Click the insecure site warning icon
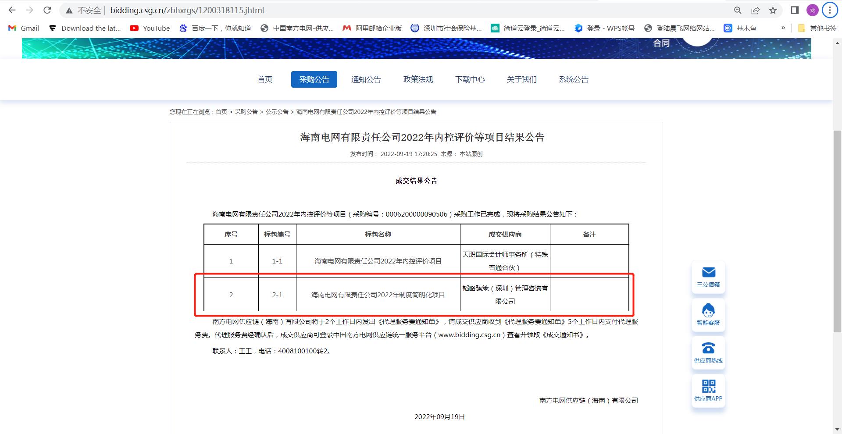The width and height of the screenshot is (842, 434). click(69, 10)
